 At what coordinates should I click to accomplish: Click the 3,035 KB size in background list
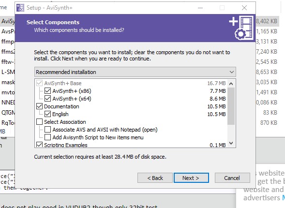coord(267,82)
